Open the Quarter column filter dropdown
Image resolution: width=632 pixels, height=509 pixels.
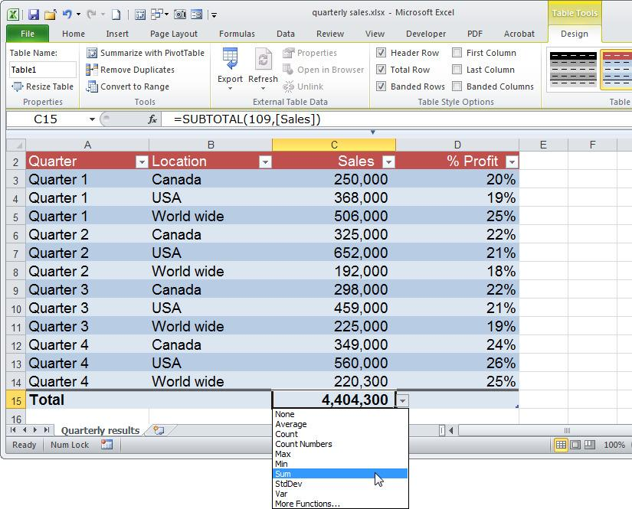tap(142, 162)
